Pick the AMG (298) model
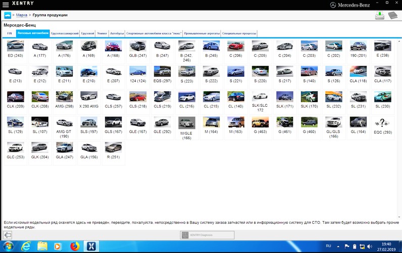This screenshot has width=402, height=253. (64, 102)
